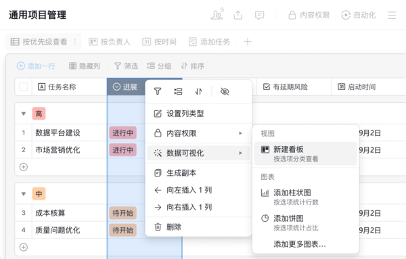Select 新建看板 in the submenu
Viewport: 406px width, 259px height.
point(306,154)
